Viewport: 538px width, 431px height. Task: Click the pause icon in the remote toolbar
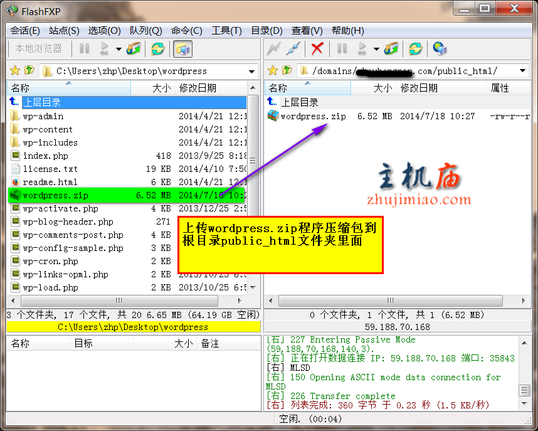342,48
